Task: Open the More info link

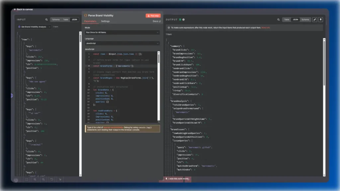Action: pyautogui.click(x=266, y=28)
